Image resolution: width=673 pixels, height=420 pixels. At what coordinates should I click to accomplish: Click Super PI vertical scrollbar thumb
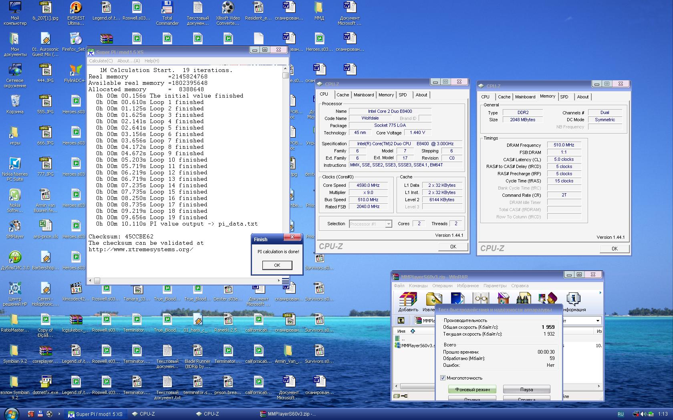pyautogui.click(x=285, y=75)
